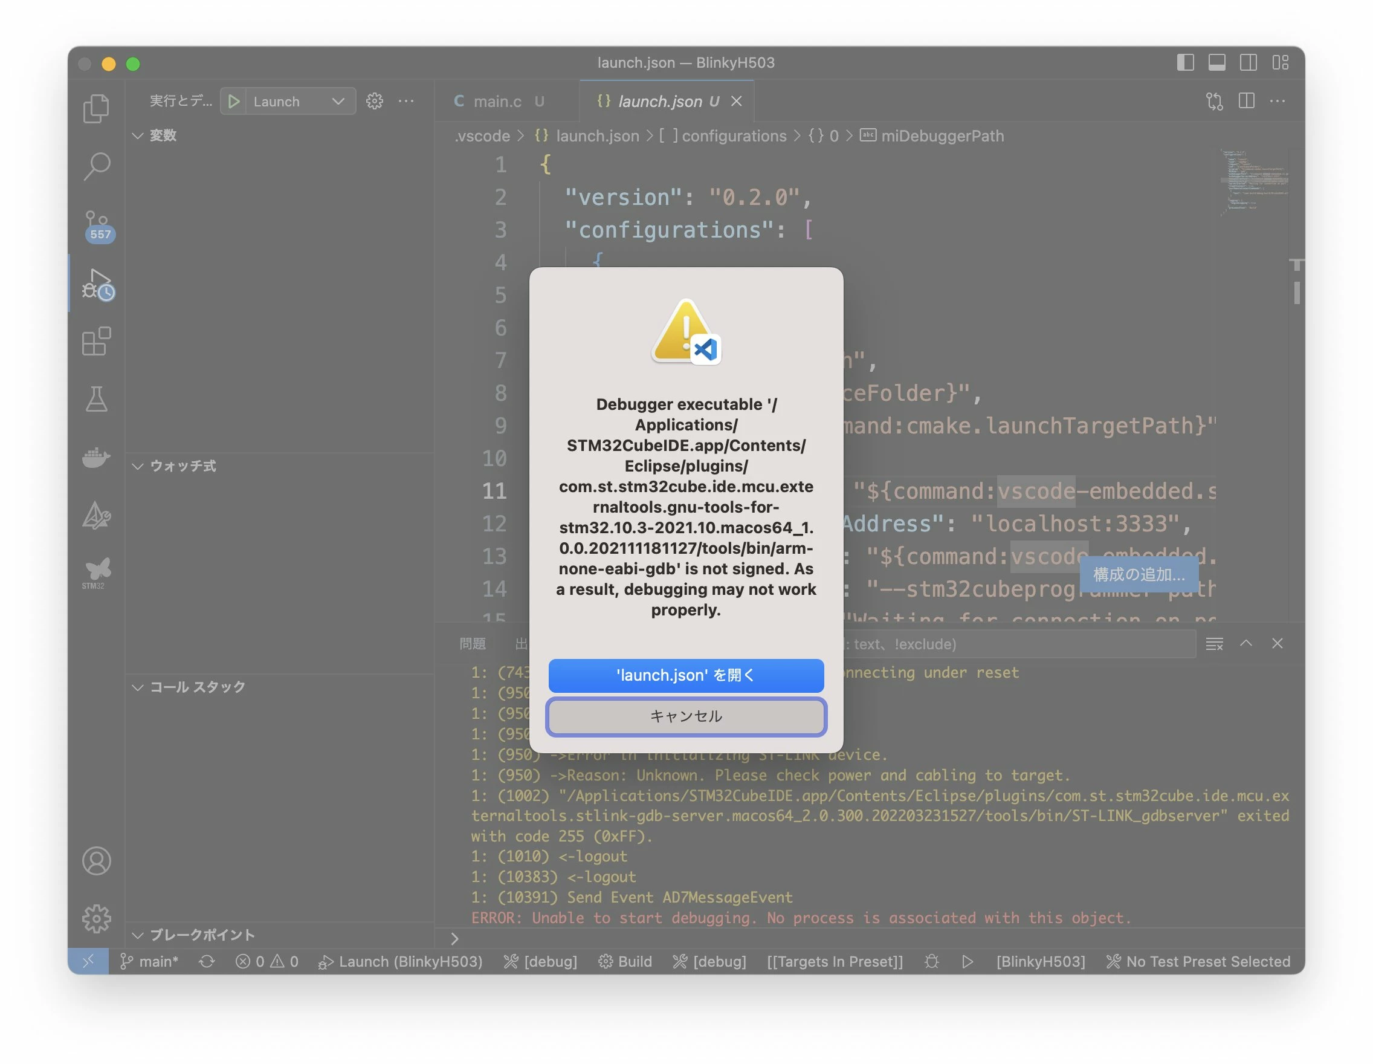Open the Docker view
The image size is (1373, 1064).
96,457
